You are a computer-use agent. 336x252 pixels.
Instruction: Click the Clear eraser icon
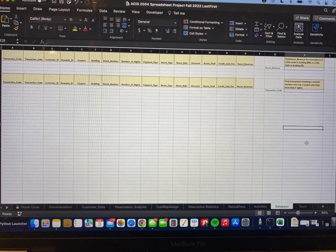click(x=256, y=36)
